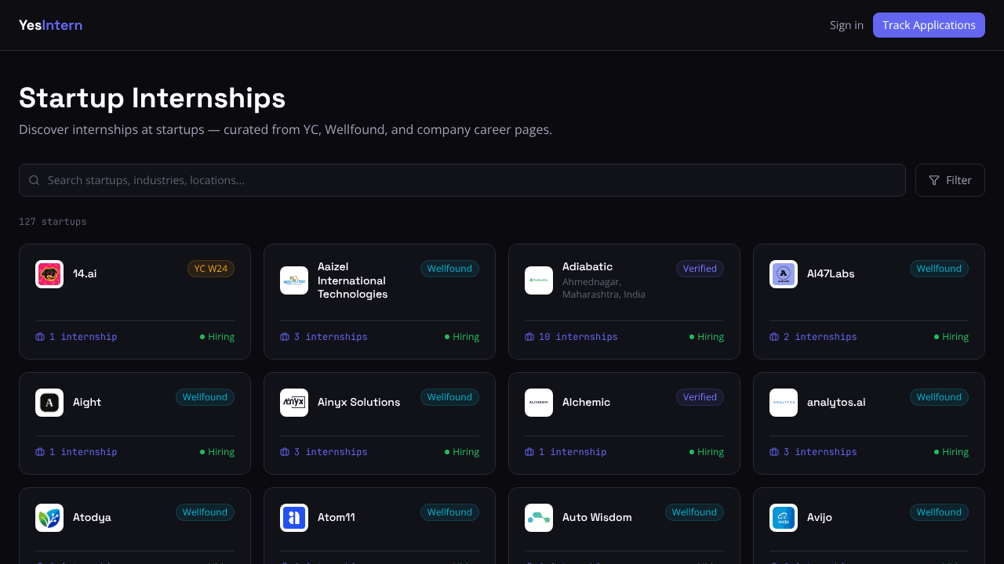Click Wellfound badge on Atom11 card

point(449,512)
